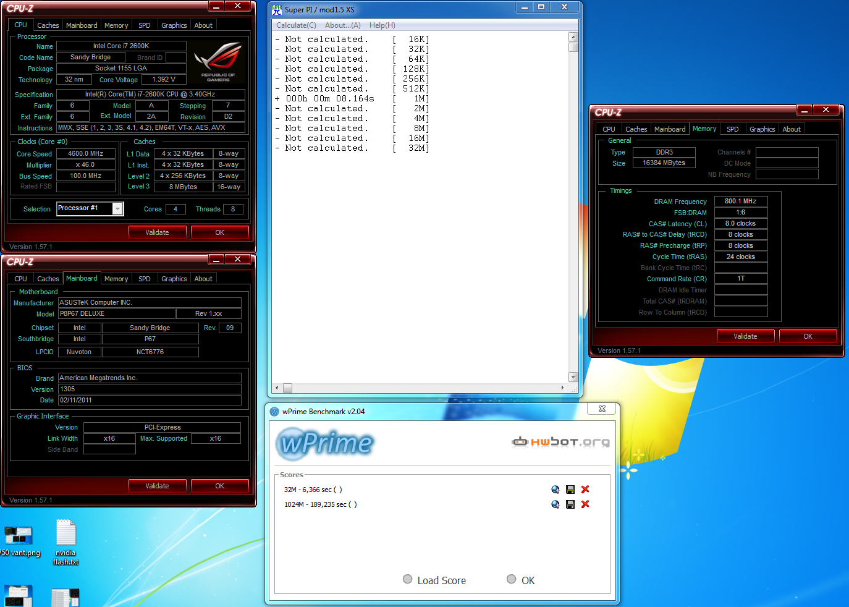Screen dimensions: 849x607
Task: Minimize the CPU-Z Mainboard window
Action: click(x=216, y=259)
